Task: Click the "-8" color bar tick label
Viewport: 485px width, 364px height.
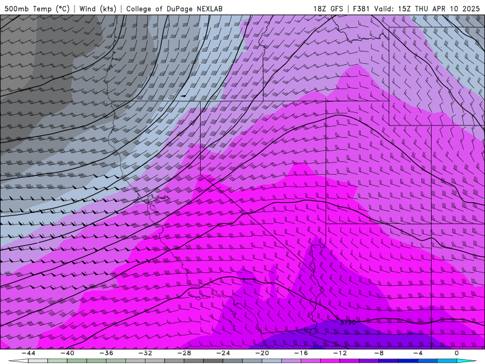Action: tap(379, 353)
